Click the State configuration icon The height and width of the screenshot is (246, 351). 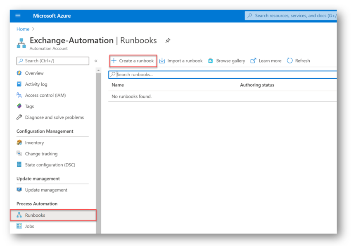19,164
